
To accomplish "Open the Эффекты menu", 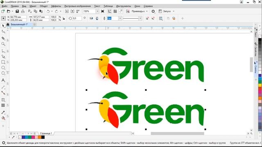I will click(x=56, y=6).
